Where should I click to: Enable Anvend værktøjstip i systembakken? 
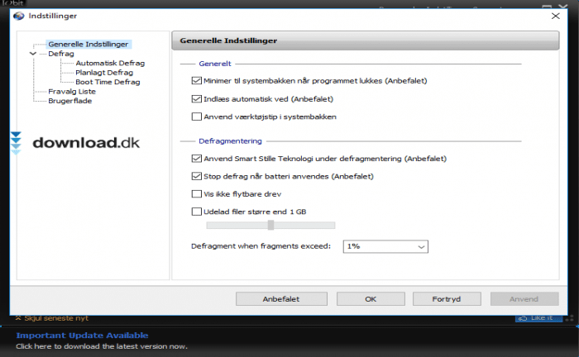[x=196, y=117]
